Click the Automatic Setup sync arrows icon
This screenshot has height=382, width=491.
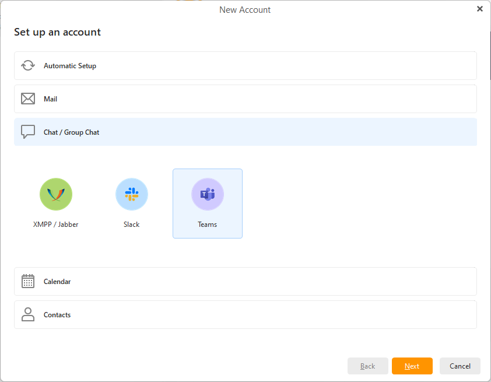(28, 65)
